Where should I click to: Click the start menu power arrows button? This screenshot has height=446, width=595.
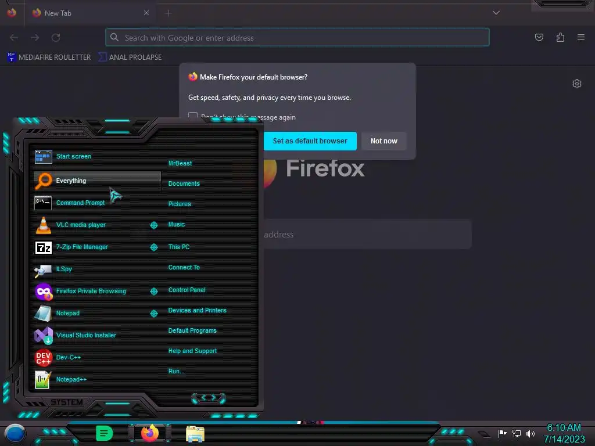[x=209, y=398]
